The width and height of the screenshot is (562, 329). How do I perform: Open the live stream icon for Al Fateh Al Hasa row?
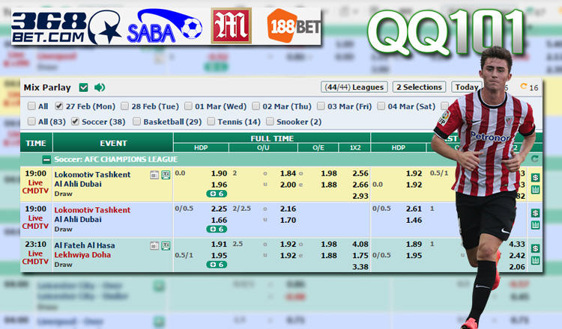click(166, 246)
